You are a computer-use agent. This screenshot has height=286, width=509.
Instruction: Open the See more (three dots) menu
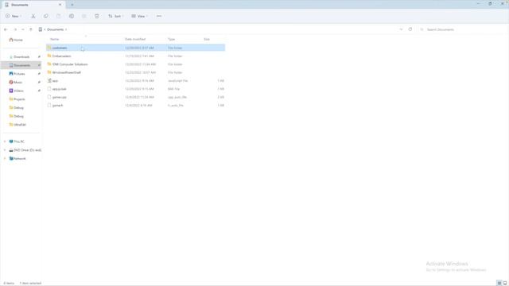(x=159, y=16)
